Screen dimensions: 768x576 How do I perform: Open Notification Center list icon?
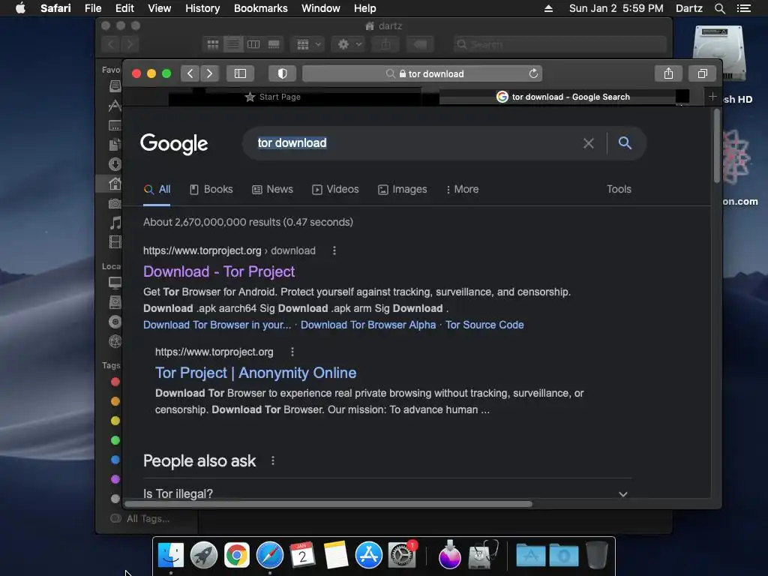click(743, 8)
